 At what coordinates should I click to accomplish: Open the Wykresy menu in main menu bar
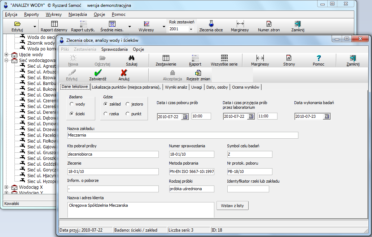54,14
